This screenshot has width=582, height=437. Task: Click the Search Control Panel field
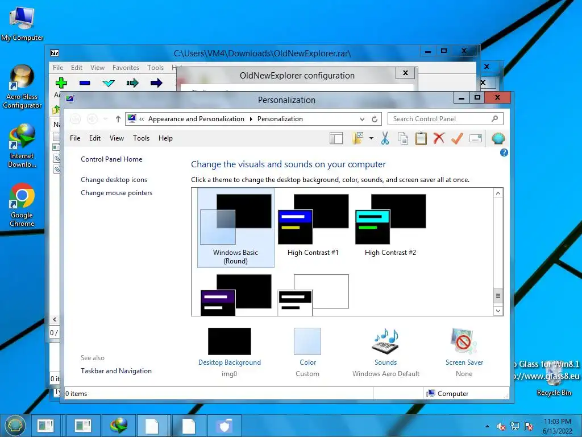pos(446,119)
